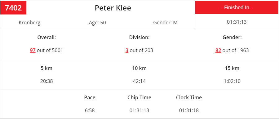This screenshot has height=119, width=279.
Task: Click the Chip Time heading
Action: pos(139,97)
